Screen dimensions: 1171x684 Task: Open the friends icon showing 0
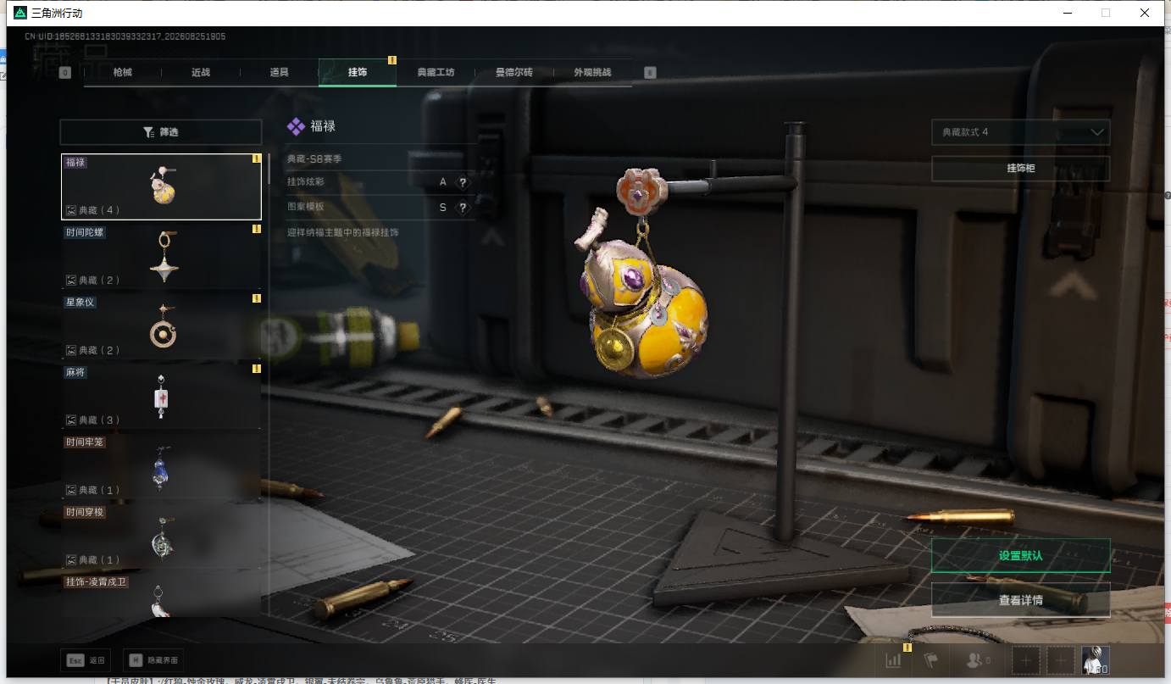click(978, 660)
